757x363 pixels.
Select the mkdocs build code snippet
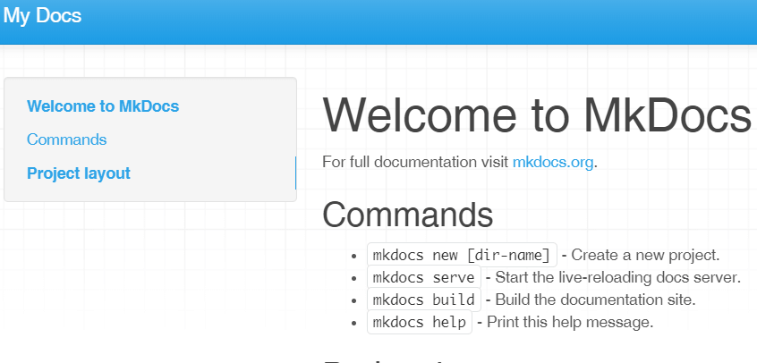point(424,300)
